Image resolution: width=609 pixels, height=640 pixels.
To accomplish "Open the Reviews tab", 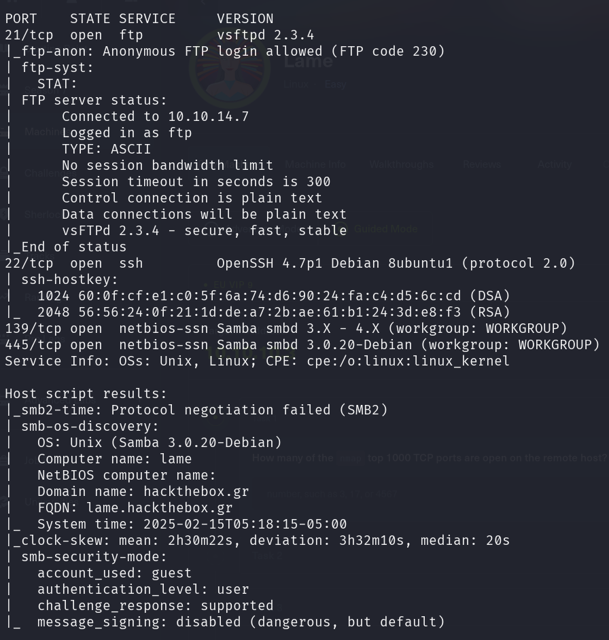I will pyautogui.click(x=481, y=164).
